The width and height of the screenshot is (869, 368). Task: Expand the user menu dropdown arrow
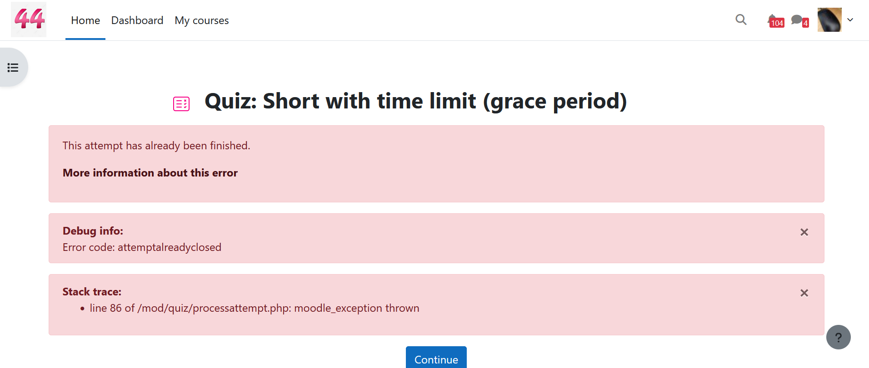click(850, 20)
